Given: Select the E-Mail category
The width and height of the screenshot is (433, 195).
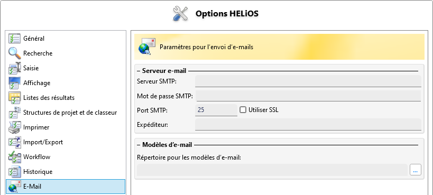Looking at the screenshot, I should pos(66,187).
